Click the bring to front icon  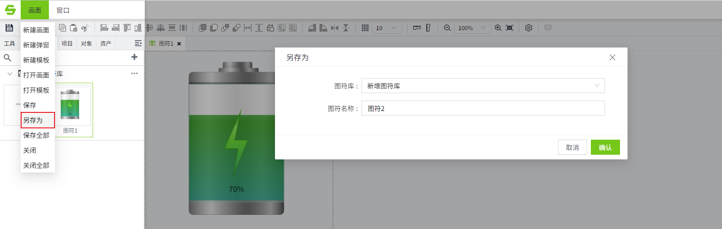[x=203, y=28]
